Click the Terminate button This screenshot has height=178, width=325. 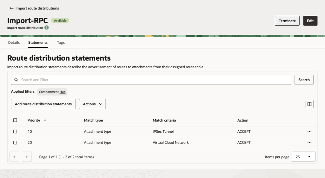[287, 21]
